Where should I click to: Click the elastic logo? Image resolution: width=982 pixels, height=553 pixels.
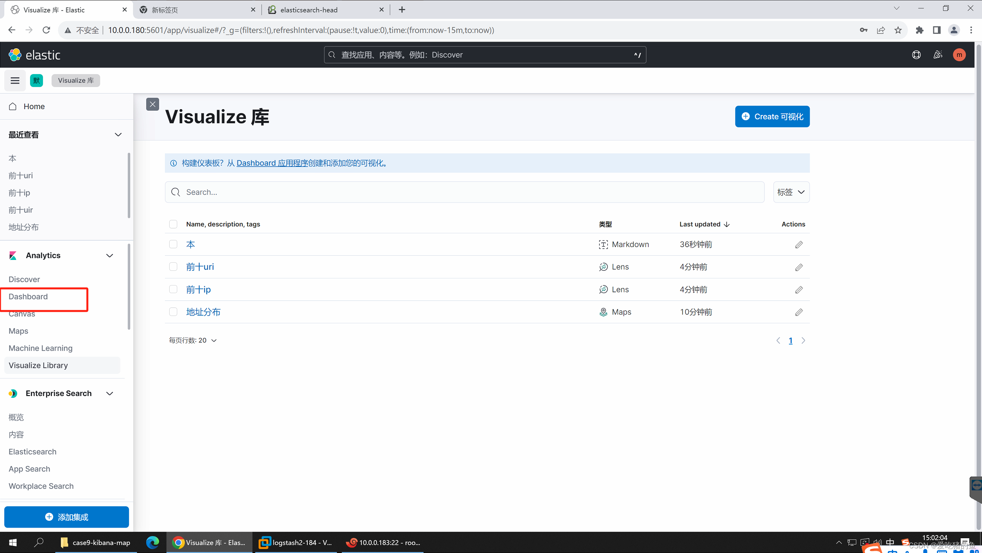[x=35, y=55]
